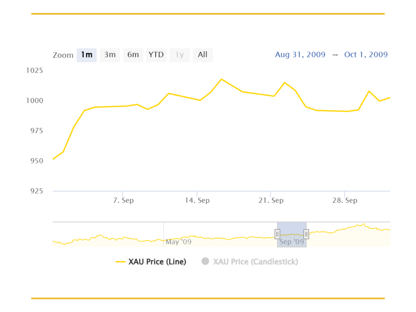The width and height of the screenshot is (416, 312).
Task: Click the yellow line legend marker
Action: tap(120, 262)
